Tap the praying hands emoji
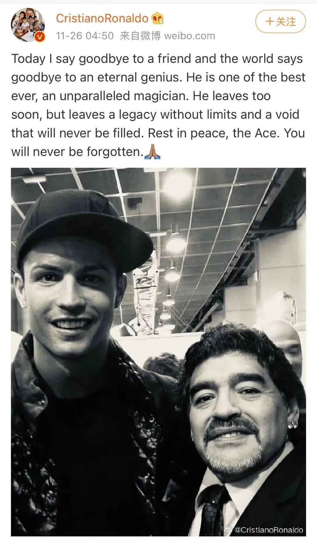 pos(152,152)
